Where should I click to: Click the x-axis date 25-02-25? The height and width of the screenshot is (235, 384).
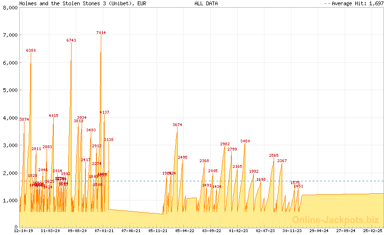pos(373,231)
